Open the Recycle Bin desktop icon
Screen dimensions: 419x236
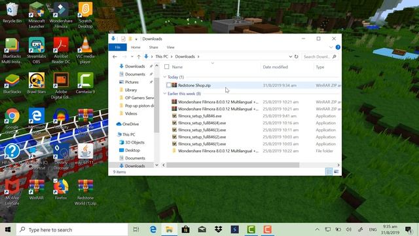12,12
